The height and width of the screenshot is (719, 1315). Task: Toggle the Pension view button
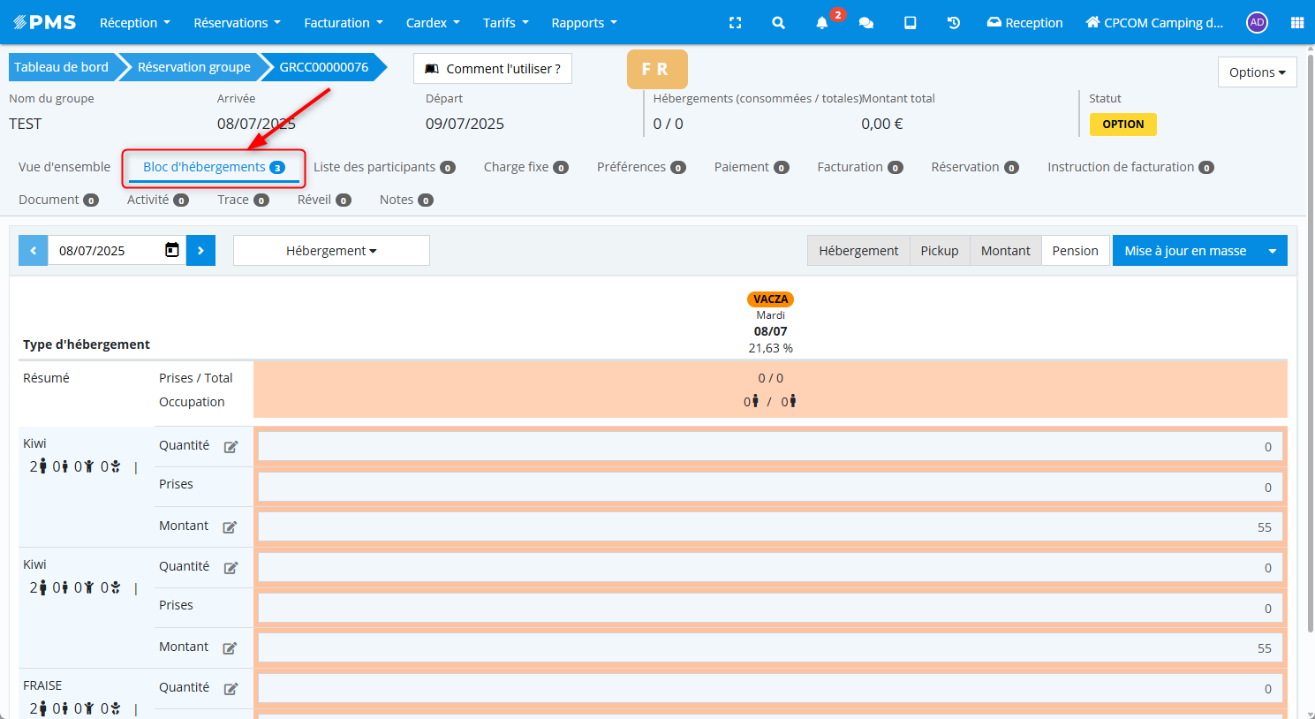[x=1075, y=250]
